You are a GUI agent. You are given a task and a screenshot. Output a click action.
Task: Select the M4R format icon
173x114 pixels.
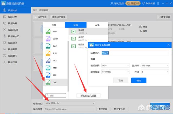click(48, 68)
